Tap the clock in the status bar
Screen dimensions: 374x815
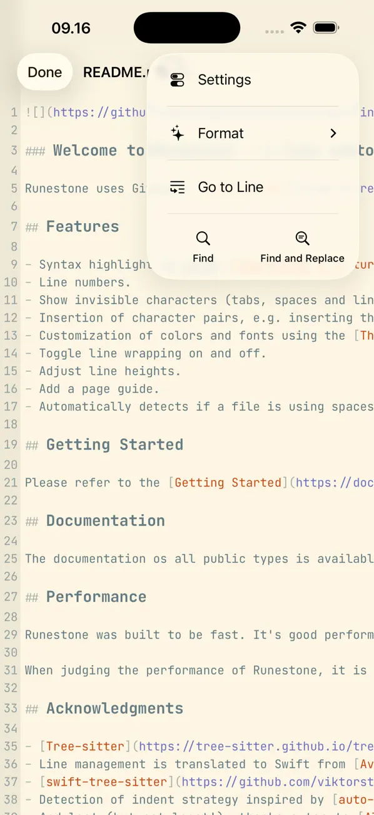tap(71, 28)
